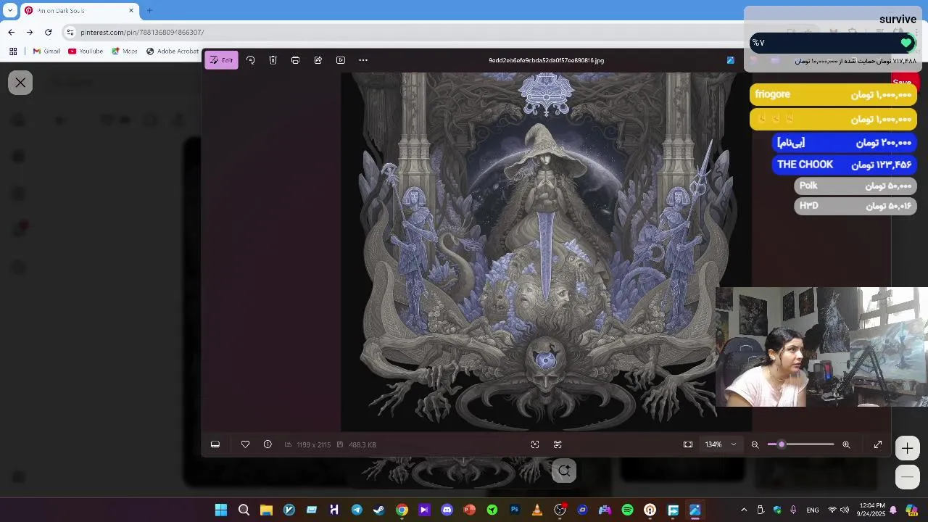Open Steam from taskbar

coord(378,510)
